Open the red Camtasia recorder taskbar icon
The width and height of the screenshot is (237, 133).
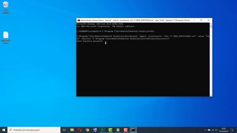click(x=126, y=130)
